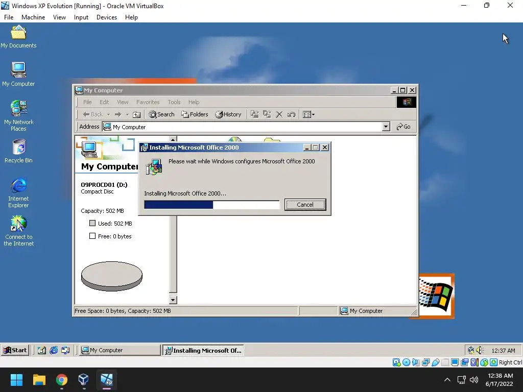Open VirtualBox File menu
The height and width of the screenshot is (392, 523).
(9, 17)
